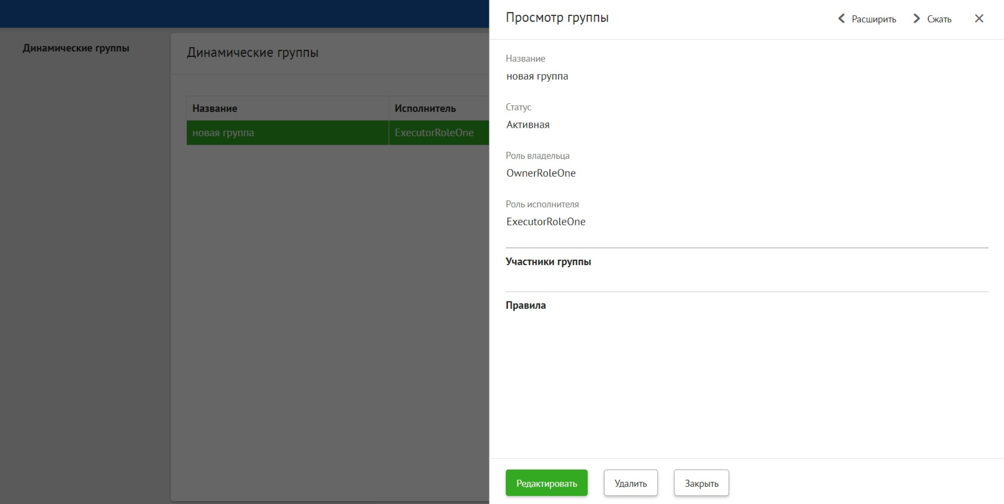Click the ExecutorRoleOne cell in the table

pyautogui.click(x=434, y=133)
